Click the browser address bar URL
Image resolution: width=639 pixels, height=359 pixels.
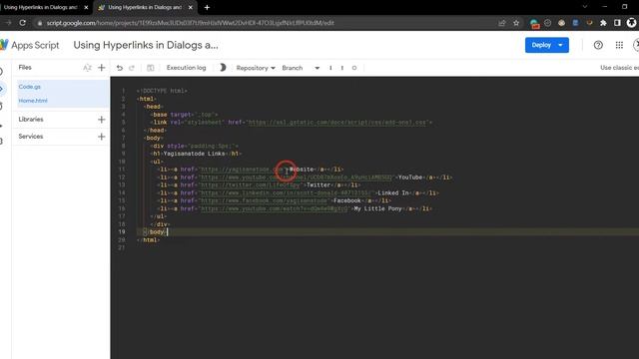pyautogui.click(x=190, y=23)
